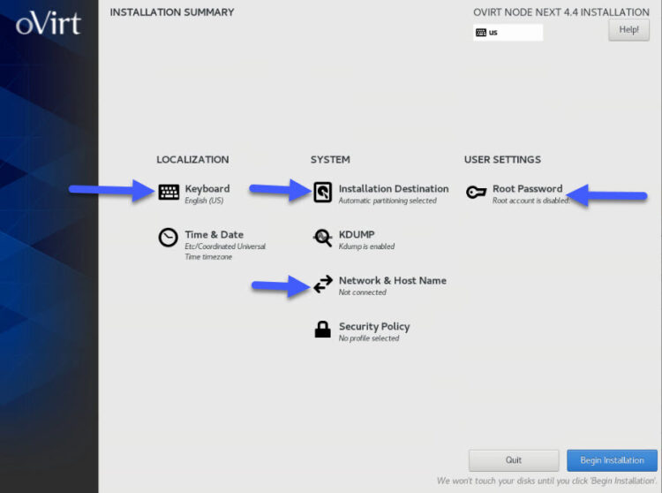Open Network & Host Name label
This screenshot has height=493, width=662.
(x=392, y=280)
